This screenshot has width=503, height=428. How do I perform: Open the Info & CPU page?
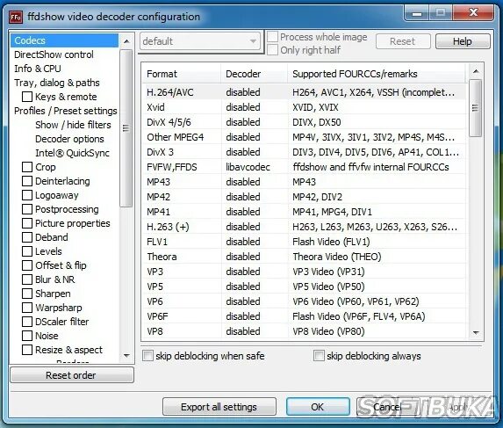(x=38, y=69)
